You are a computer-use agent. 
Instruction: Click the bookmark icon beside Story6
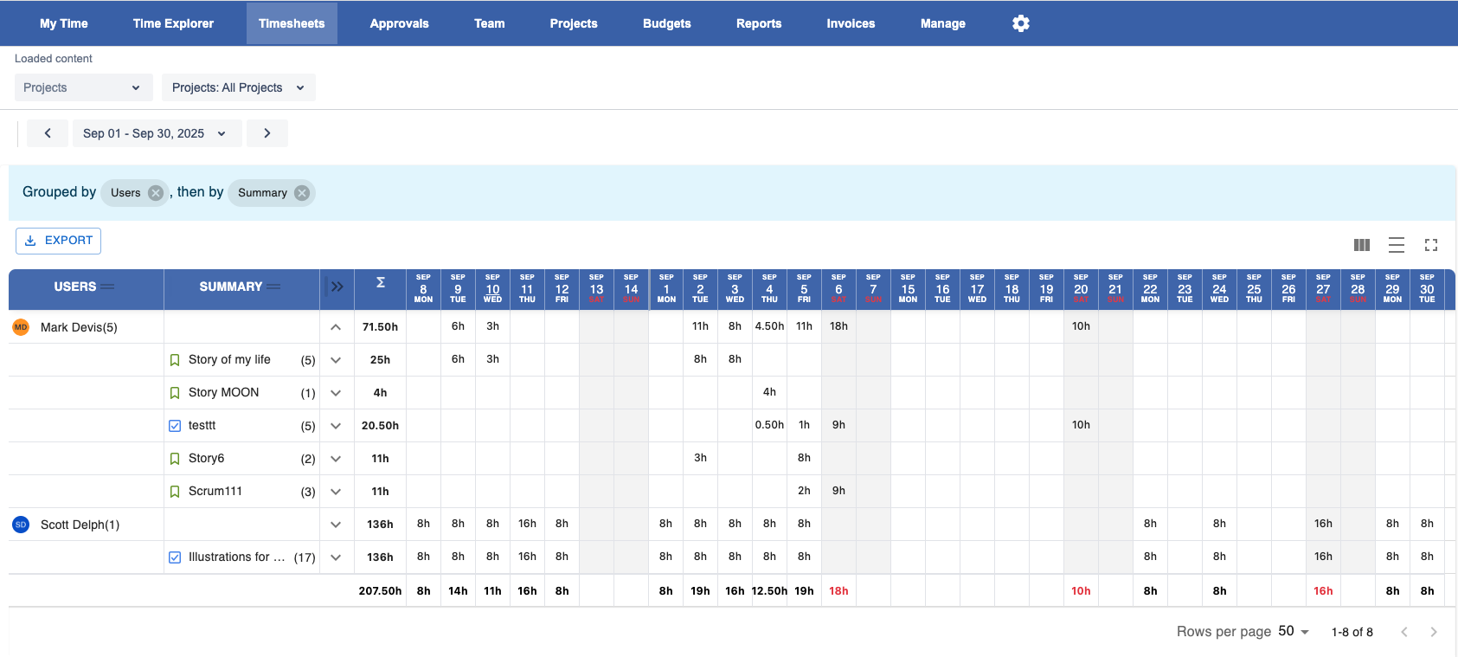point(175,459)
